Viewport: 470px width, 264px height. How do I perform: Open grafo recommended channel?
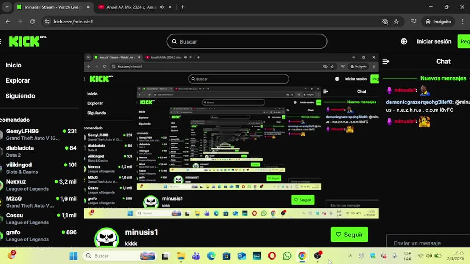(x=39, y=235)
